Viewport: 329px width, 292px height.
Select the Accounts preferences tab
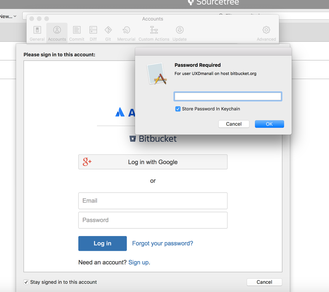point(57,33)
